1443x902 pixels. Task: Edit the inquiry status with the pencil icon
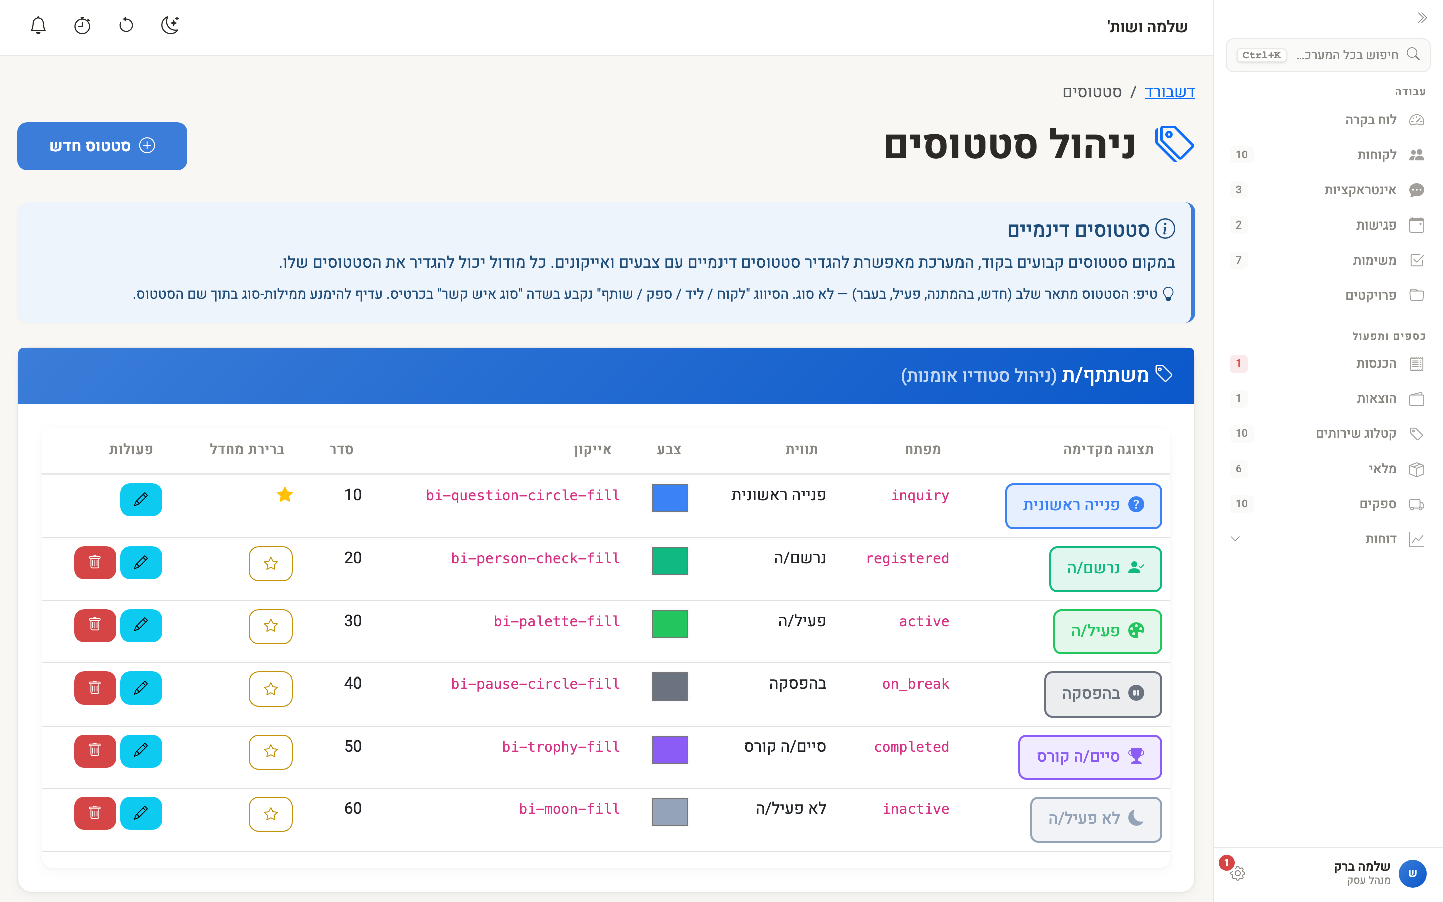pos(141,499)
